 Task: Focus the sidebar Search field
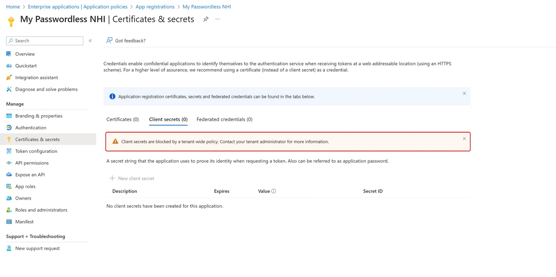coord(44,41)
